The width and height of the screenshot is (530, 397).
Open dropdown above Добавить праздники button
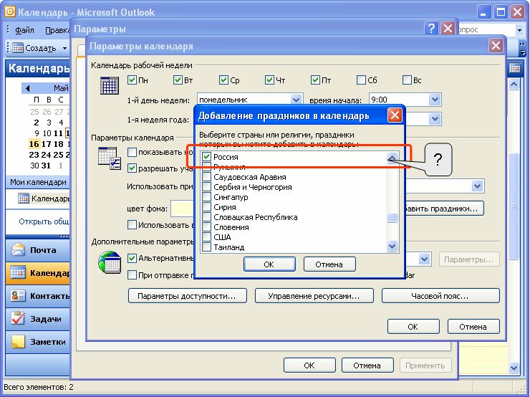point(477,186)
